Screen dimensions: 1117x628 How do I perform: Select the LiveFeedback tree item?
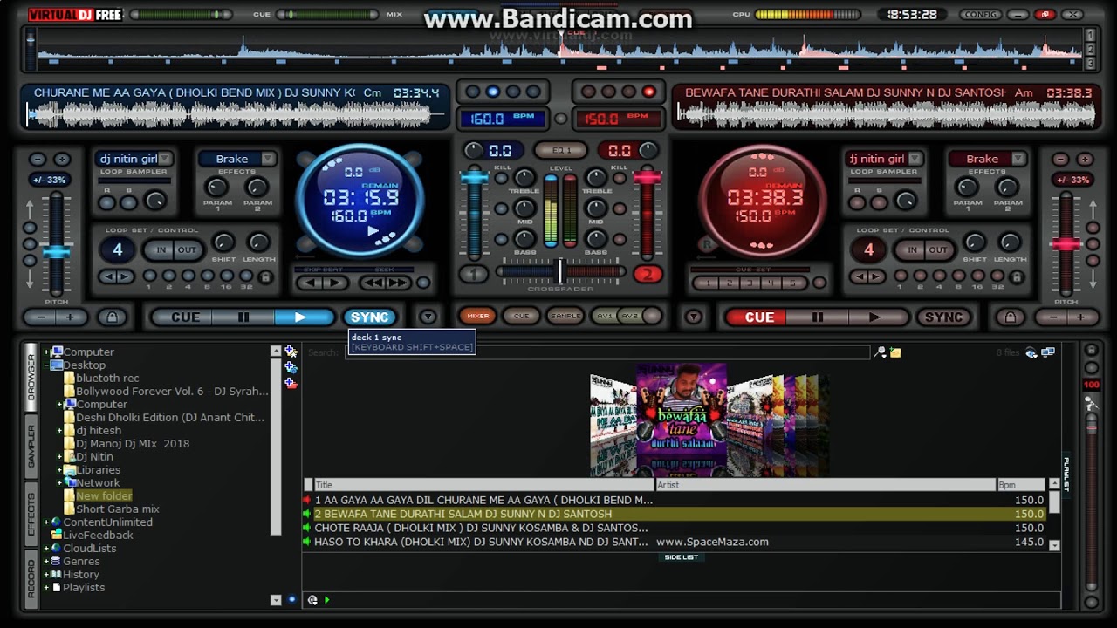click(x=98, y=536)
